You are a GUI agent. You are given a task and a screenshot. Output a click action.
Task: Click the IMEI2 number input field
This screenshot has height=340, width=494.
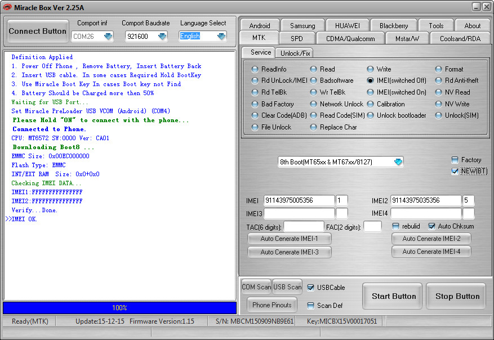(426, 200)
